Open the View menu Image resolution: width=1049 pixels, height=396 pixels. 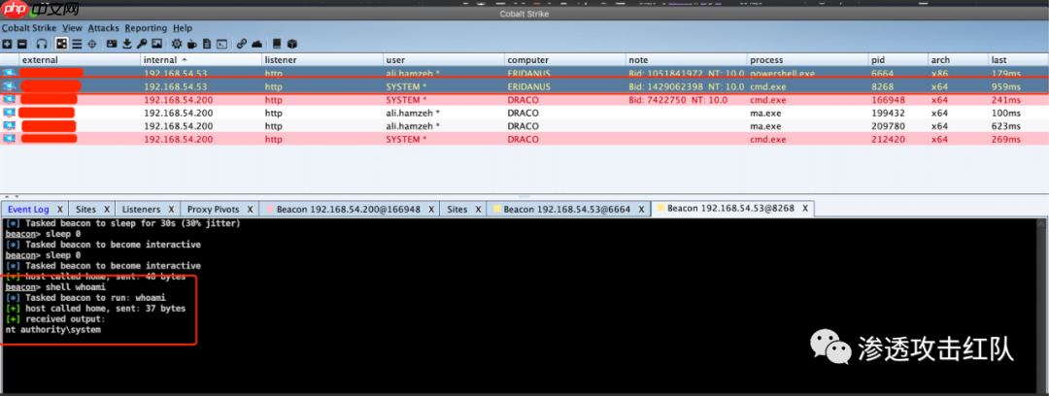pos(72,28)
